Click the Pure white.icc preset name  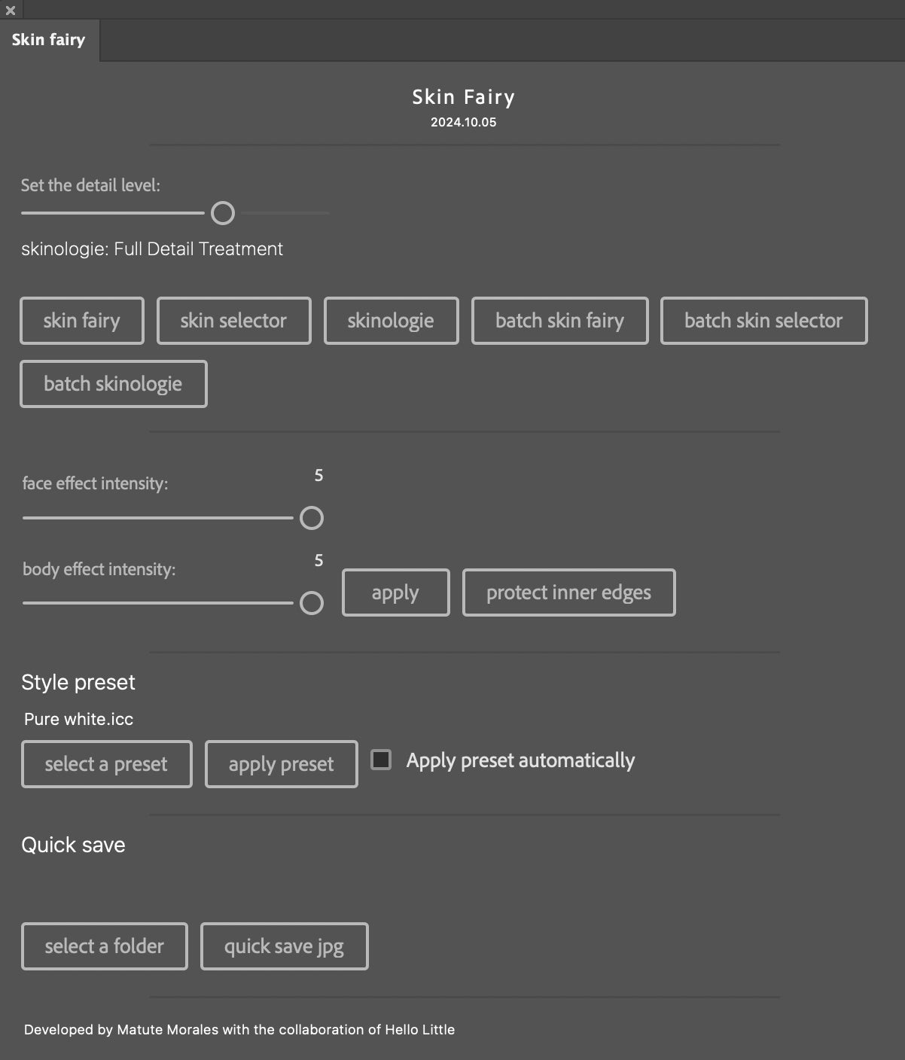(79, 719)
